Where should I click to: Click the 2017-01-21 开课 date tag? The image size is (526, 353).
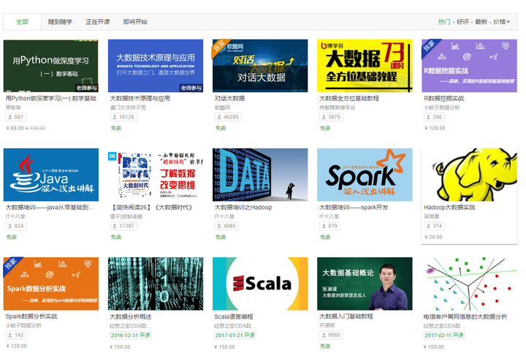pyautogui.click(x=235, y=335)
